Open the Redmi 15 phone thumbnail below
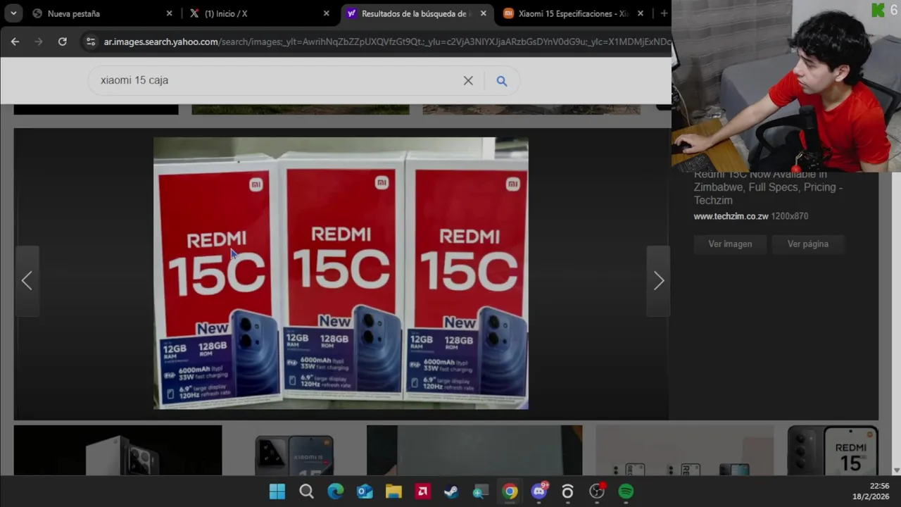 [833, 450]
